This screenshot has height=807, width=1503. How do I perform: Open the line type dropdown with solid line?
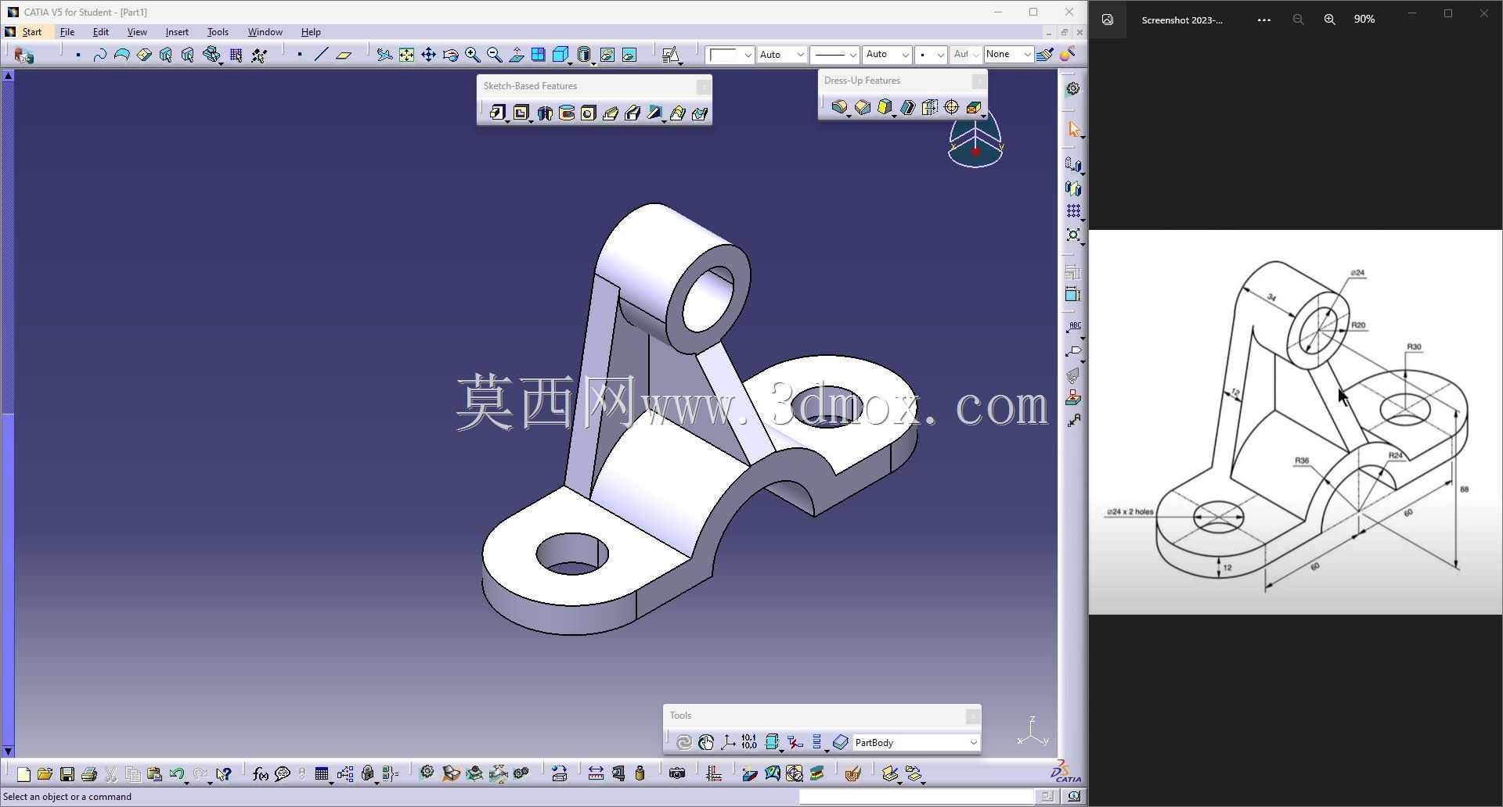pos(834,54)
